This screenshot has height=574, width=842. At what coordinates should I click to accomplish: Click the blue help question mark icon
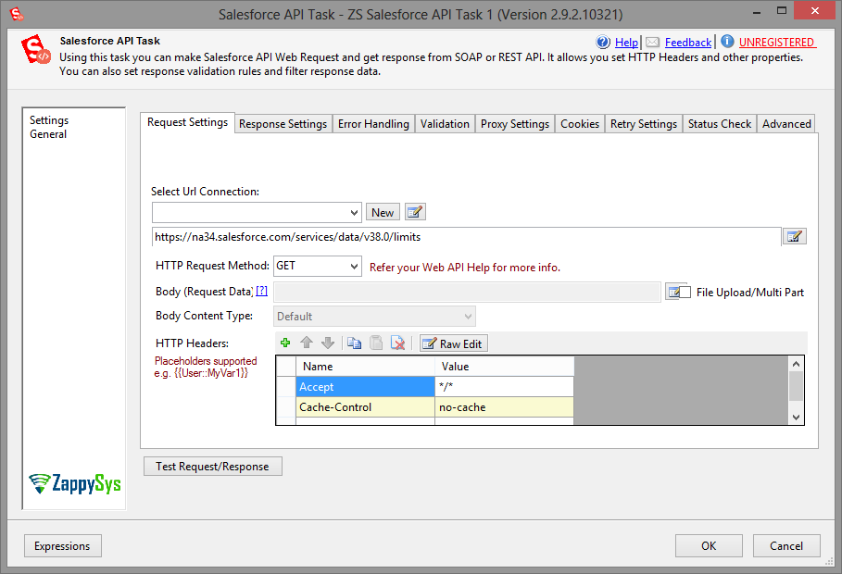[603, 42]
